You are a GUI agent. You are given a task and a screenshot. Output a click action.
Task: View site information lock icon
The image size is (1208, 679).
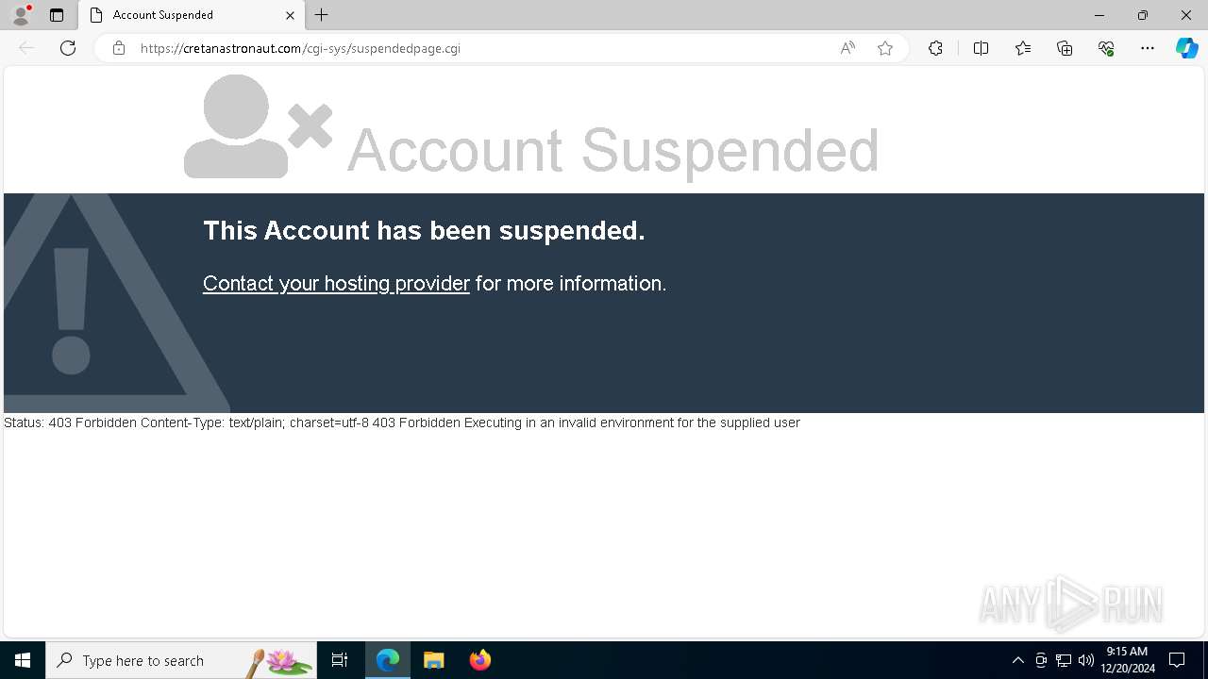[x=119, y=48]
